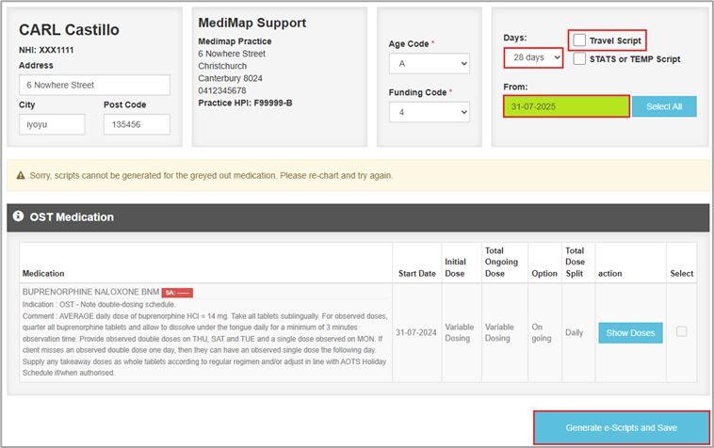Open the Funding Code dropdown
Screen dimensions: 714x448
(x=429, y=112)
